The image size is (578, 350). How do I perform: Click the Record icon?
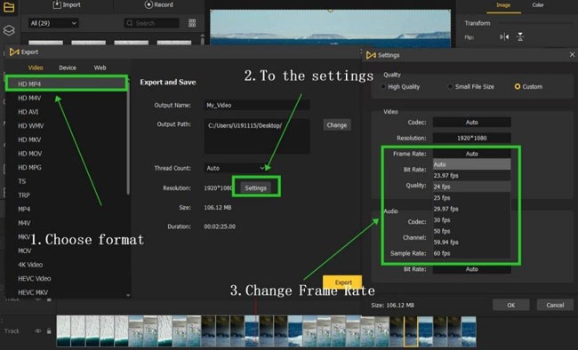(x=149, y=4)
